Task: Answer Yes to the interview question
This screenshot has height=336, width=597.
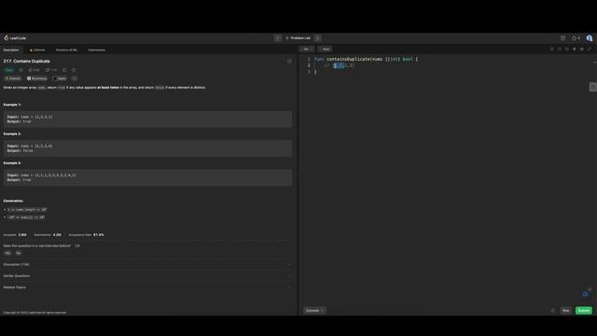Action: click(7, 253)
